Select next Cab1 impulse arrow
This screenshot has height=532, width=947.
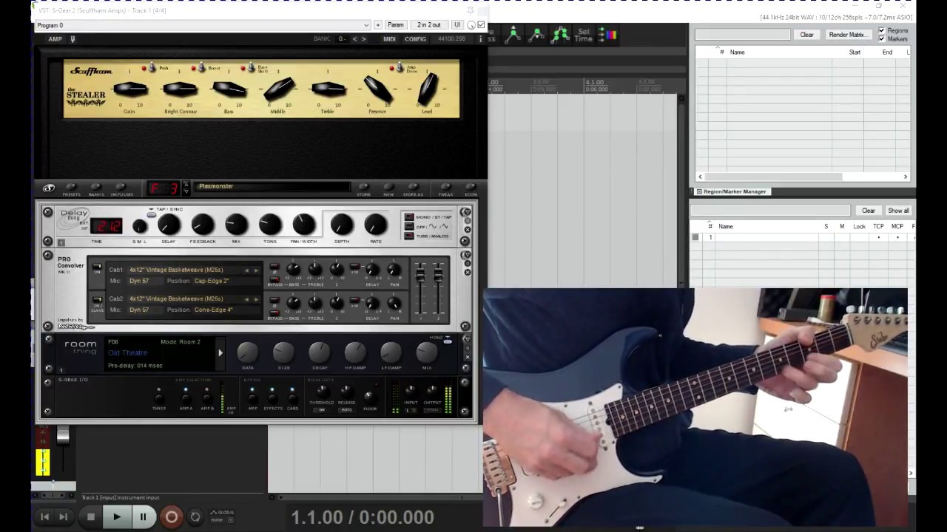click(x=256, y=270)
